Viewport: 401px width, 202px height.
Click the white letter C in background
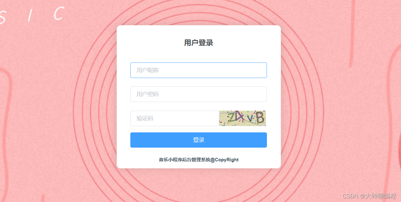tap(59, 13)
